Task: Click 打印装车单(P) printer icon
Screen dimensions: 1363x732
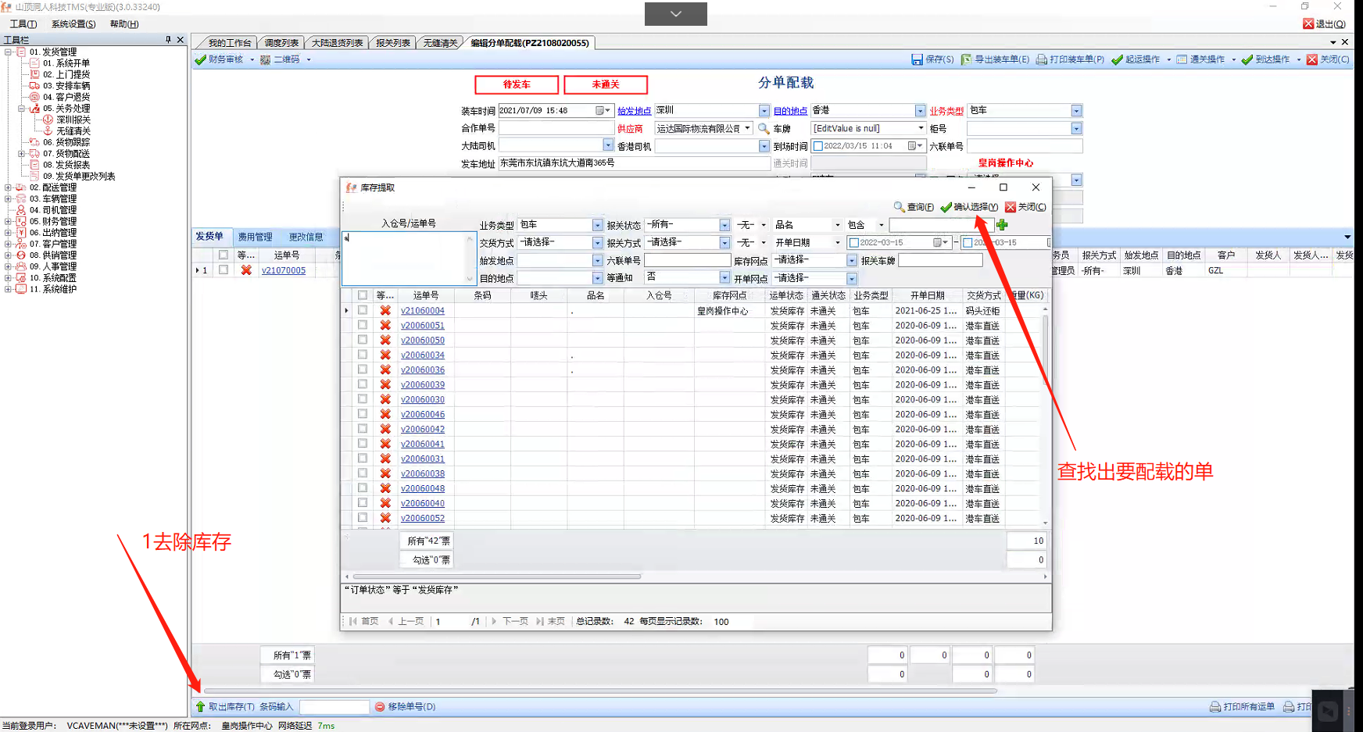Action: click(1042, 60)
